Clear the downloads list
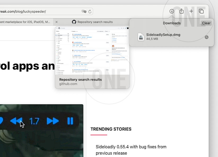218x157 pixels. (x=206, y=23)
